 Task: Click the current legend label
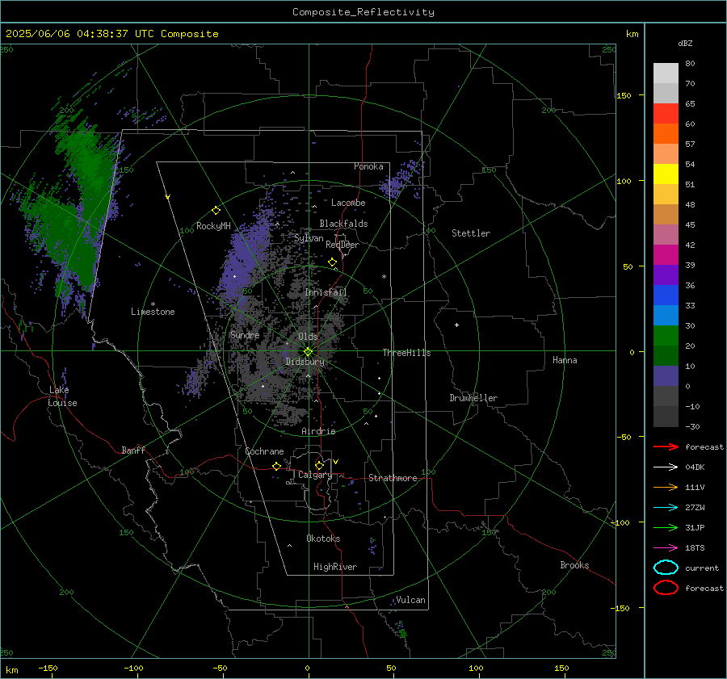[702, 568]
